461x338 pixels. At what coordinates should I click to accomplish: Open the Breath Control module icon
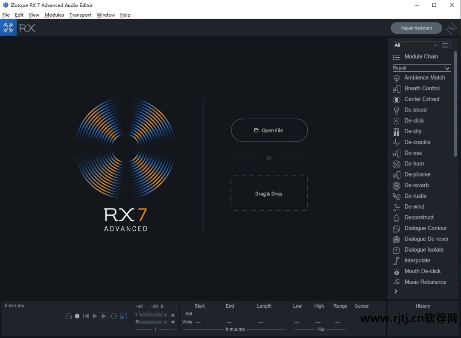coord(396,88)
